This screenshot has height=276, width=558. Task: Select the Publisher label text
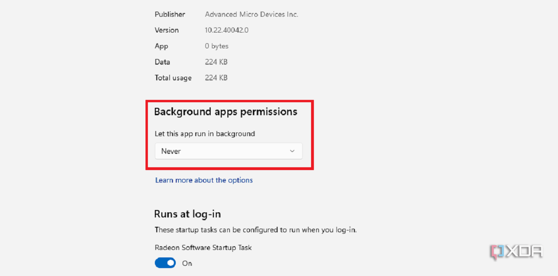click(170, 14)
